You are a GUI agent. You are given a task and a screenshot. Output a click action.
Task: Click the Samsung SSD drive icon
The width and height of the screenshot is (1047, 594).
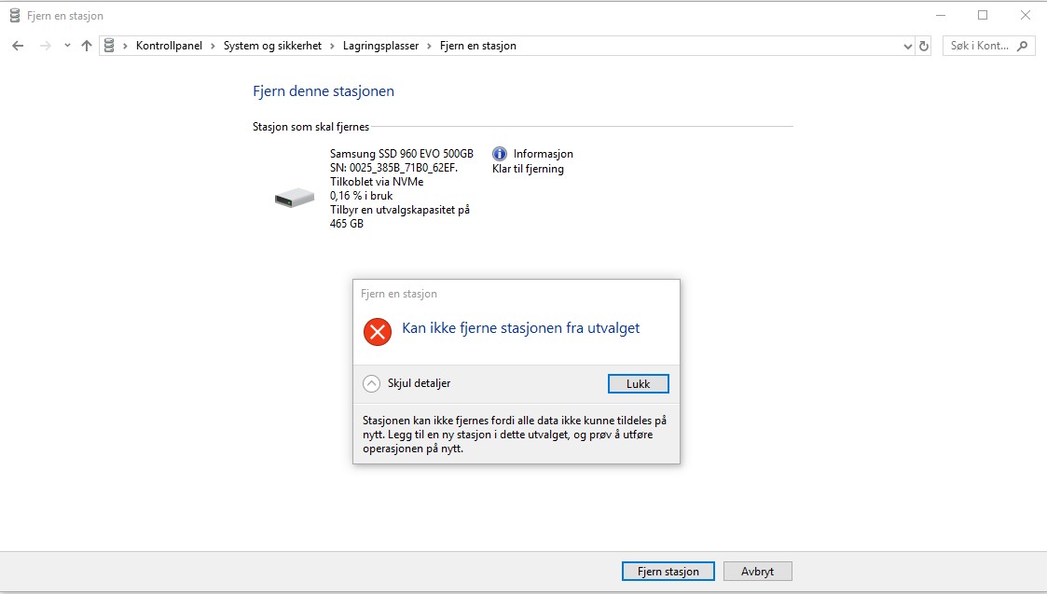coord(295,198)
